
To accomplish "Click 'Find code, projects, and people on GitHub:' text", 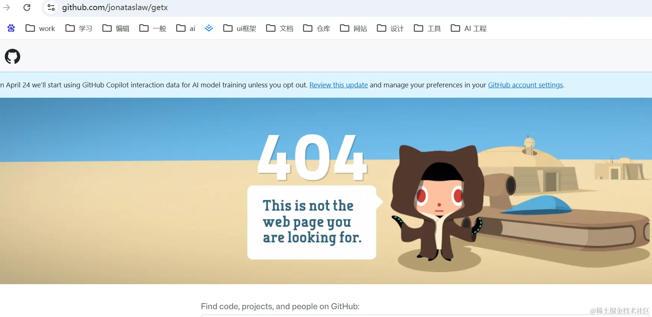I will [x=280, y=307].
